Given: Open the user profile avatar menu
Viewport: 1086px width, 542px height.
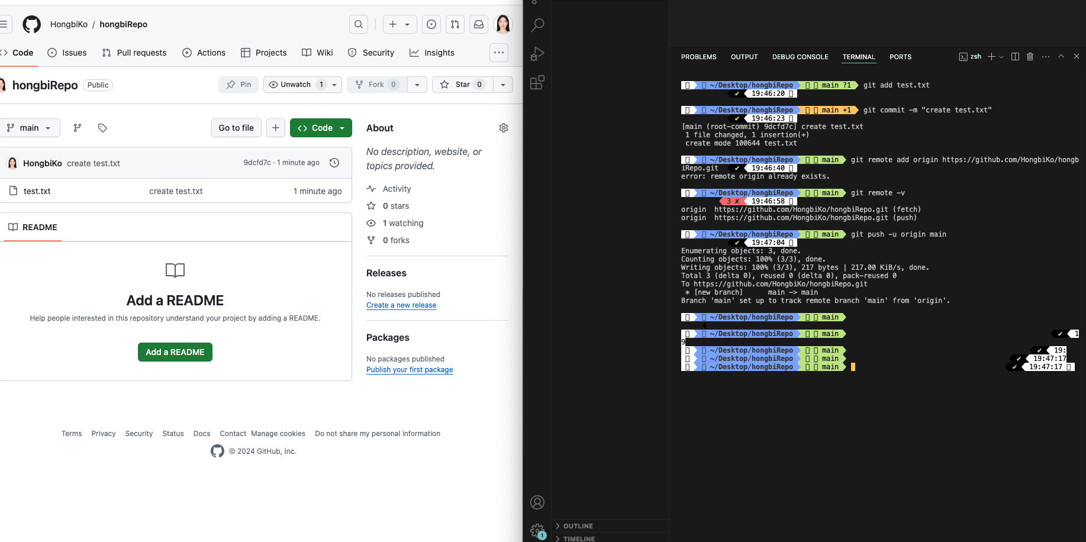Looking at the screenshot, I should (x=503, y=24).
